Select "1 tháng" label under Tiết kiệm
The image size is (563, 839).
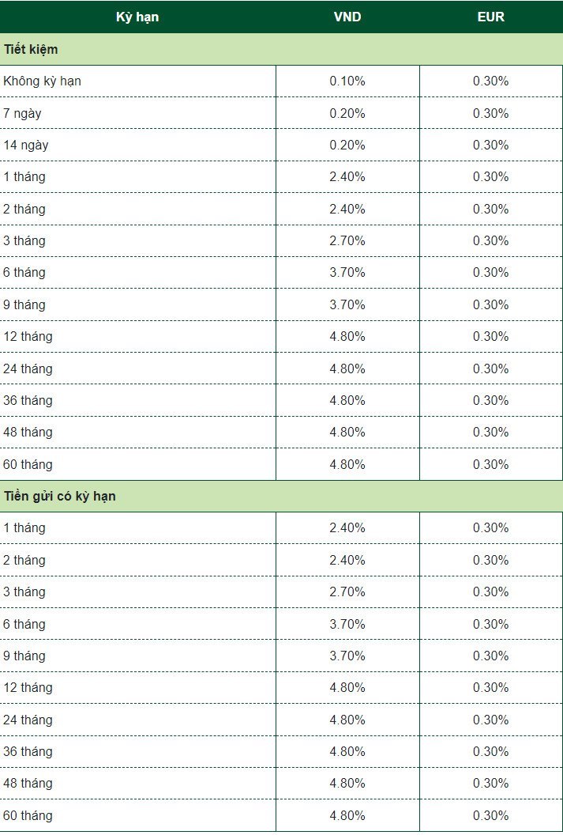(24, 177)
